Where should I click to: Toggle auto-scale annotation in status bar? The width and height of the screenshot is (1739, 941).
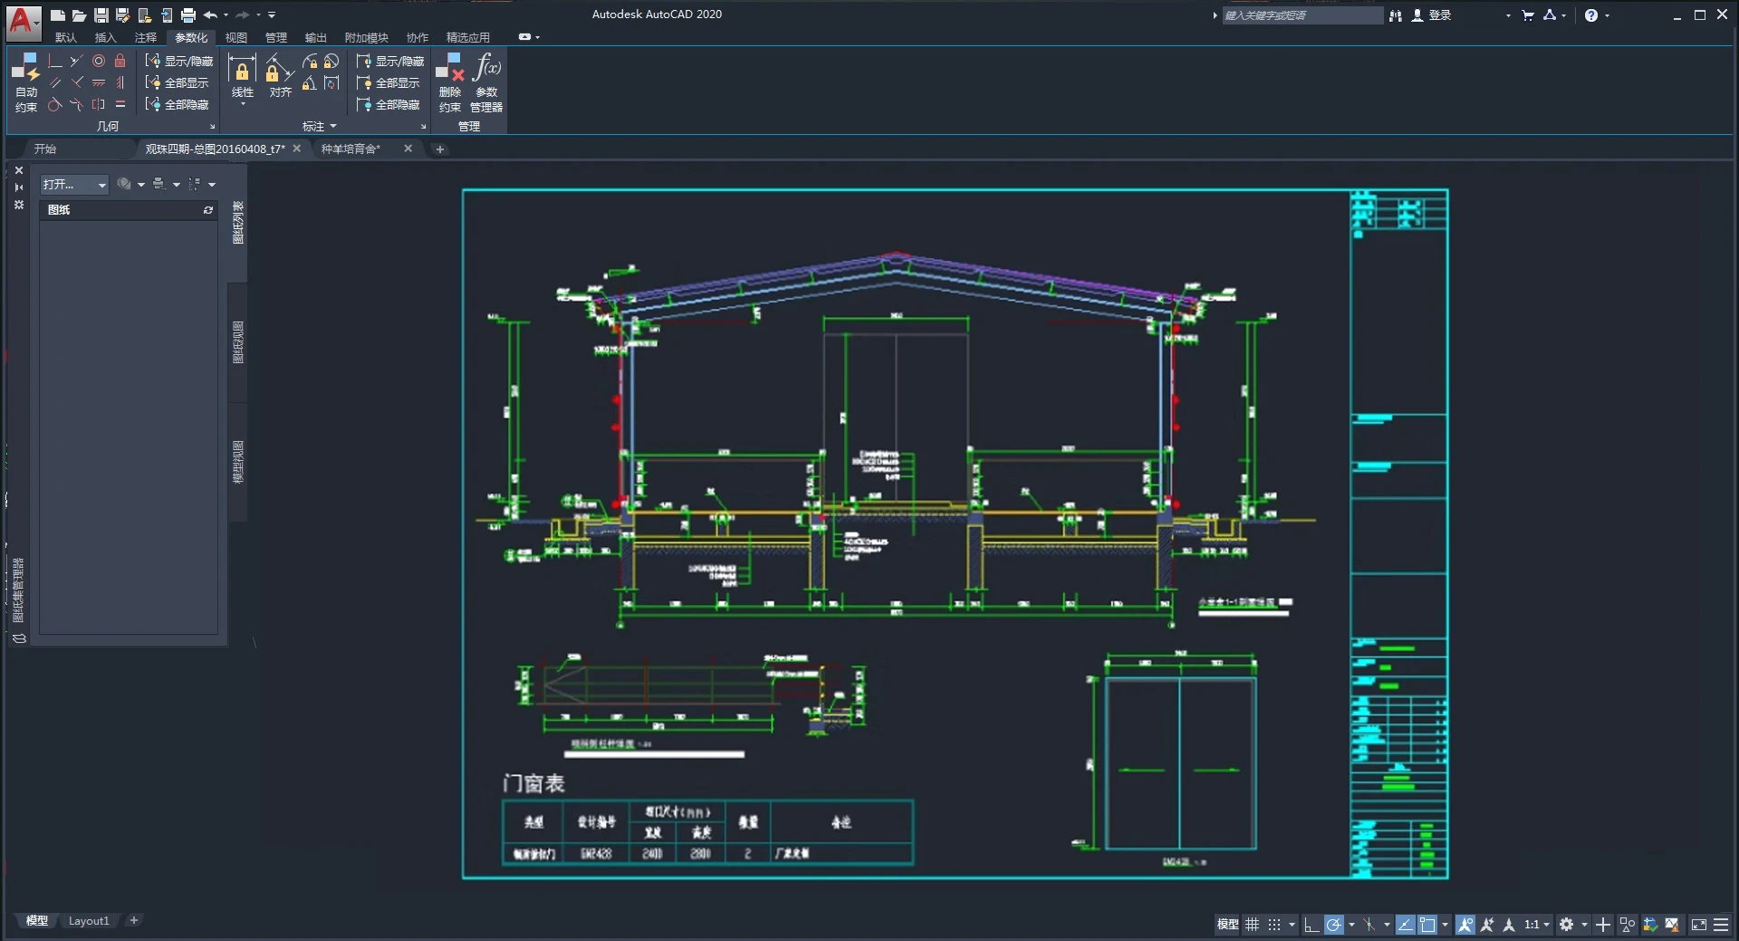pyautogui.click(x=1487, y=925)
